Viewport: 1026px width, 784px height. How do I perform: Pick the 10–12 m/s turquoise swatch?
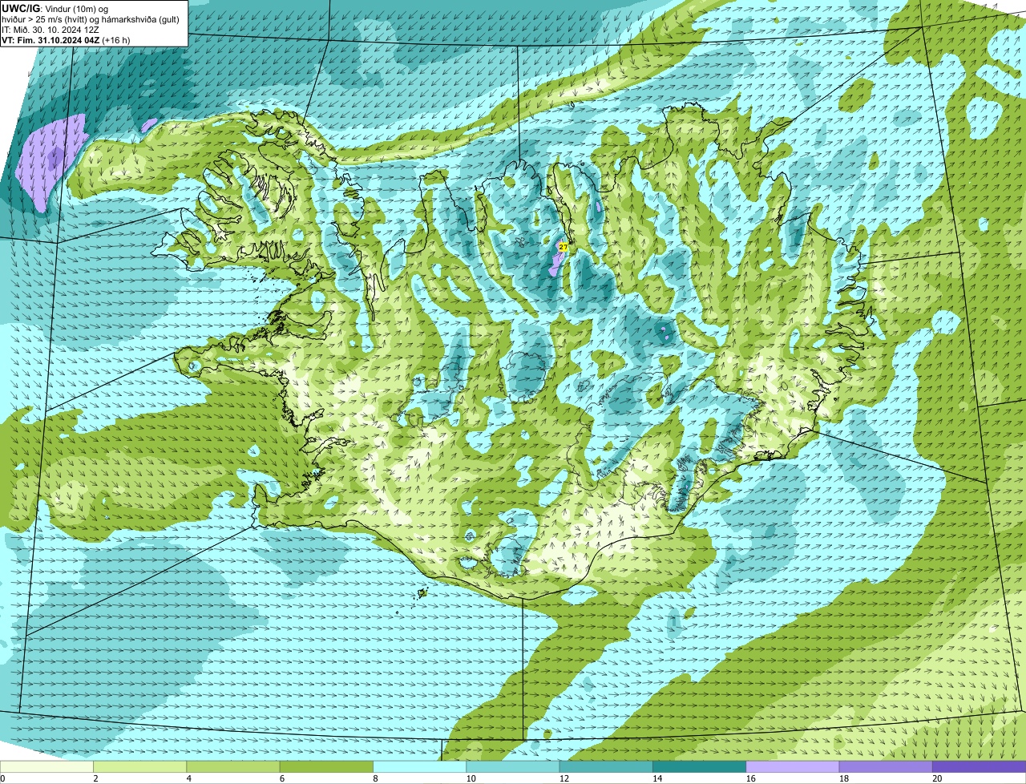pyautogui.click(x=513, y=767)
